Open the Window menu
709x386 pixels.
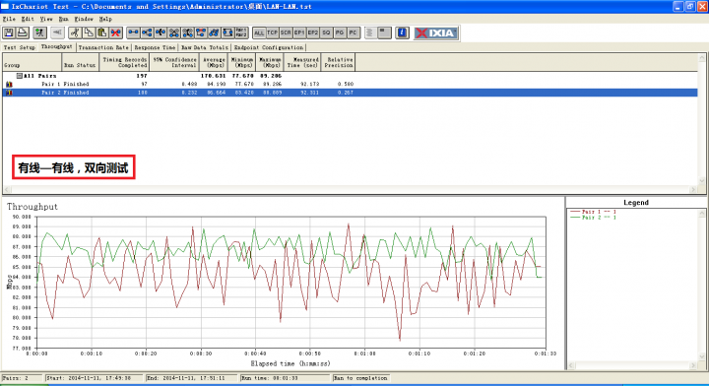84,19
